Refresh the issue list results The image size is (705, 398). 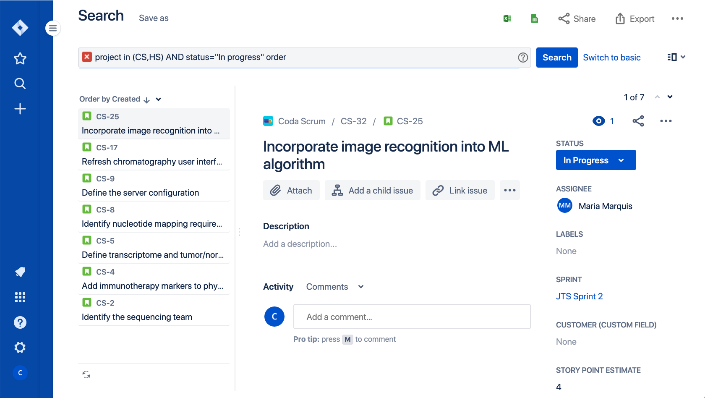86,374
